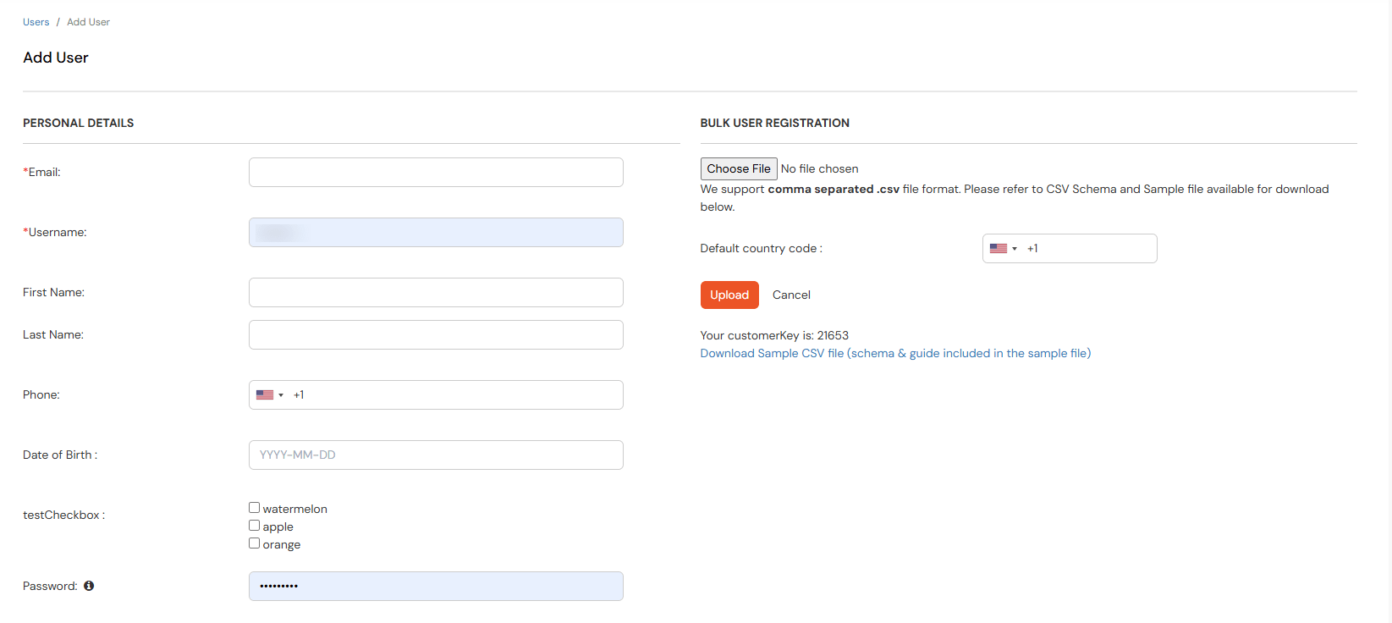Click into the Password field
Screen dimensions: 1392x623
click(436, 586)
